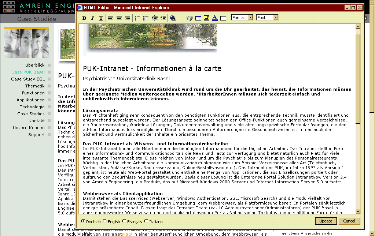The image size is (375, 236).
Task: Open Support in the sidebar menu
Action: point(36,135)
